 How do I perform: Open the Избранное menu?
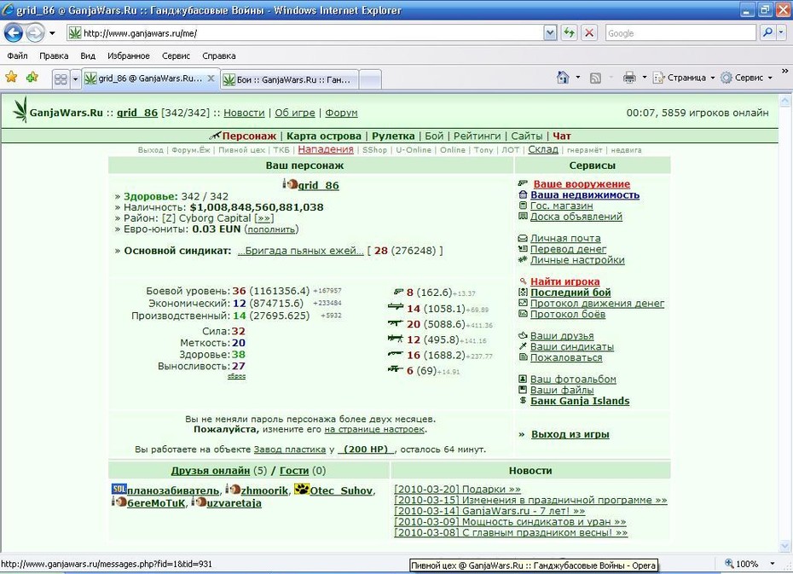pos(129,55)
